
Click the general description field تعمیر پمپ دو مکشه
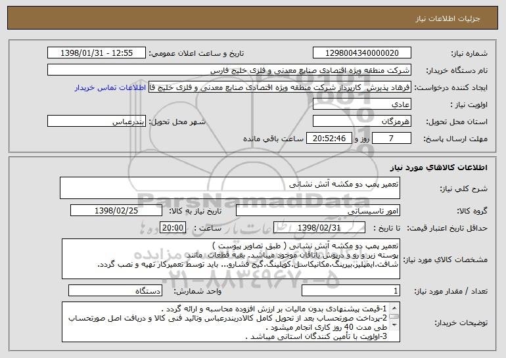click(230, 188)
